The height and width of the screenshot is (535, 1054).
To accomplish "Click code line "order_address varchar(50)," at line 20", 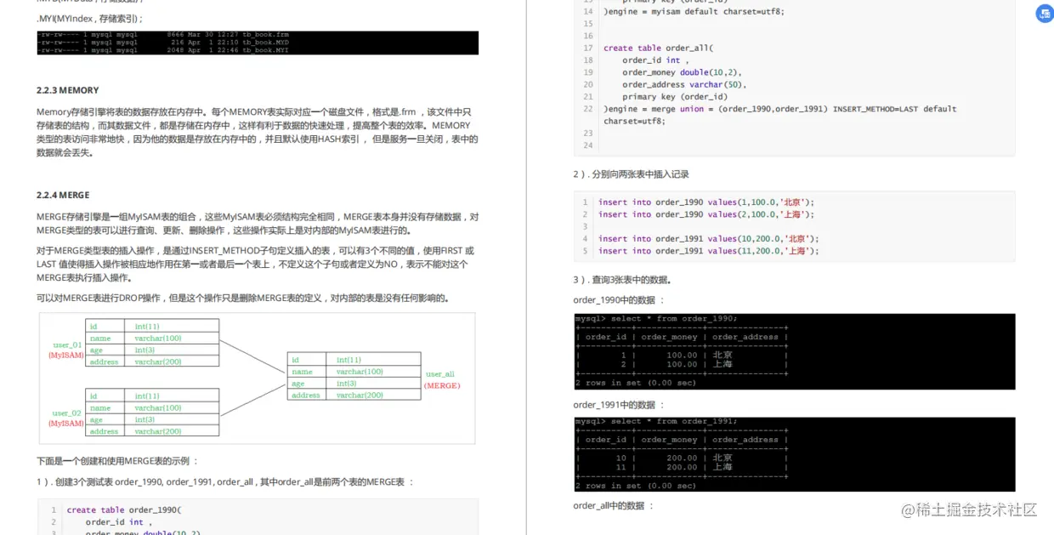I will click(x=683, y=84).
